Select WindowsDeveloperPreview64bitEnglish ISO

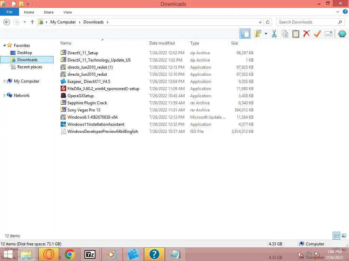pyautogui.click(x=103, y=132)
